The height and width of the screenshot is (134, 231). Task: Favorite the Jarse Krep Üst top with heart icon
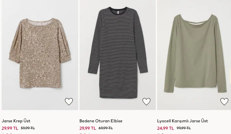point(69,102)
